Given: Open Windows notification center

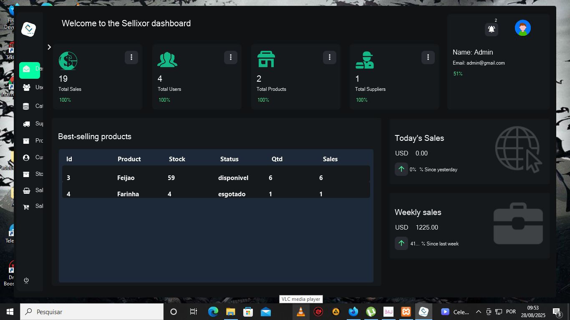Looking at the screenshot, I should [x=557, y=312].
